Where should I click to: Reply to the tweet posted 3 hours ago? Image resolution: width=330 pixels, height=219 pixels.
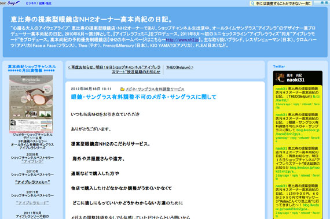(296, 104)
